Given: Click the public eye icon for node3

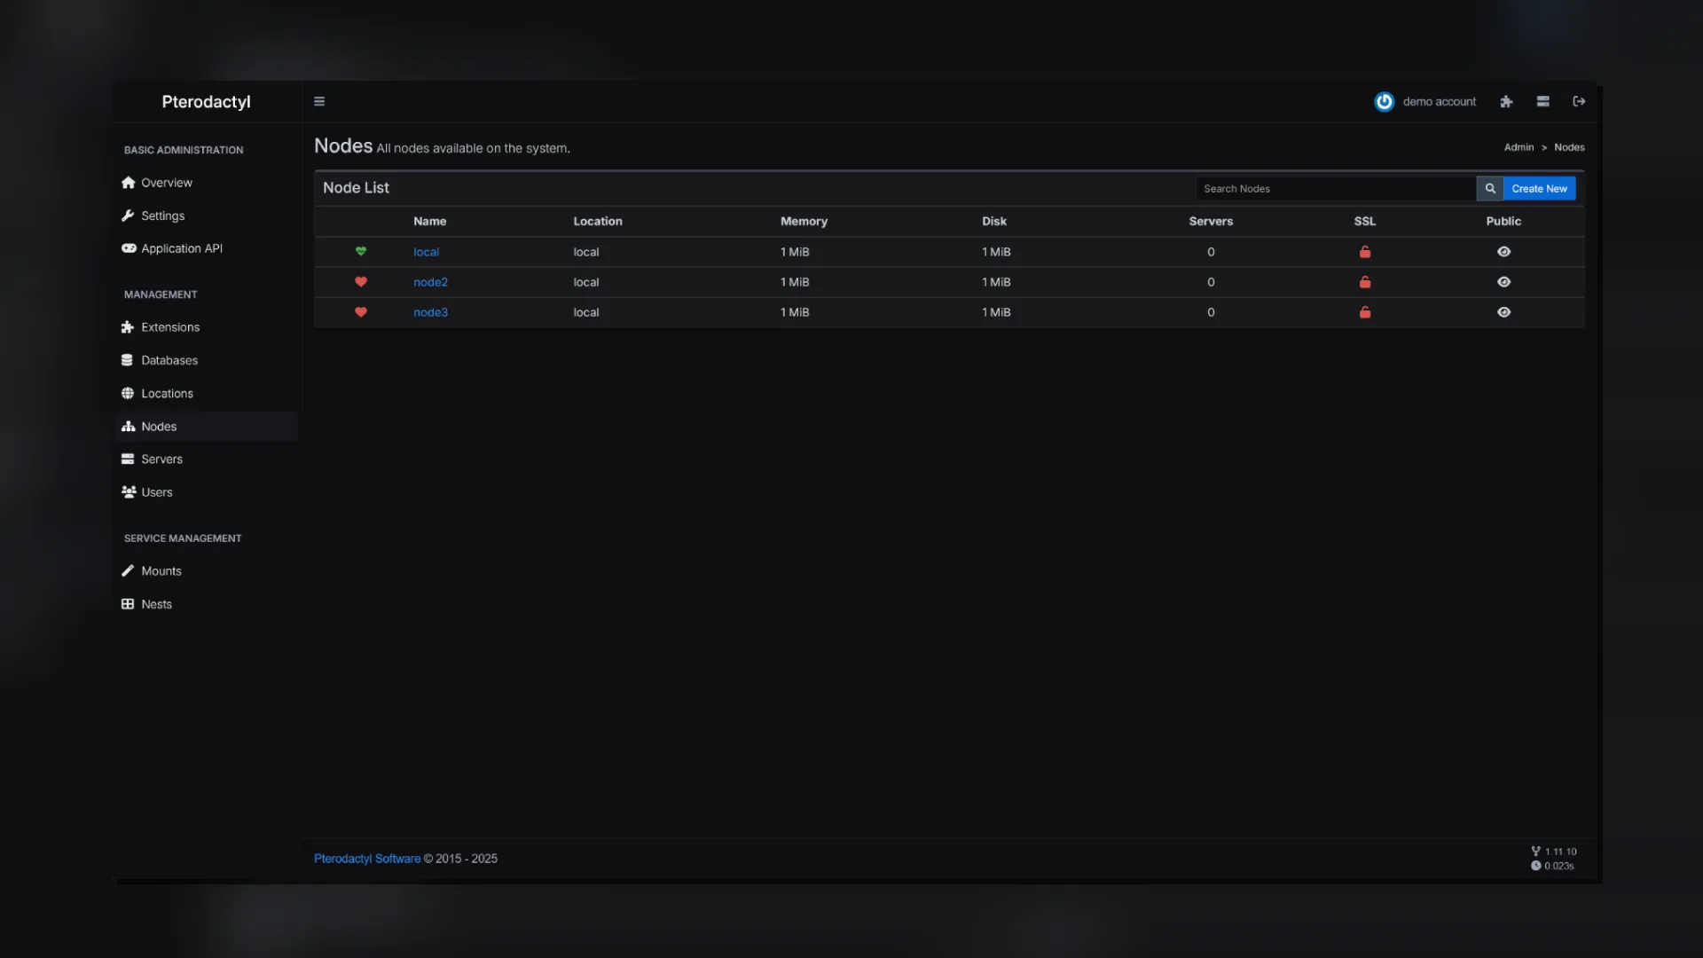Looking at the screenshot, I should point(1503,312).
